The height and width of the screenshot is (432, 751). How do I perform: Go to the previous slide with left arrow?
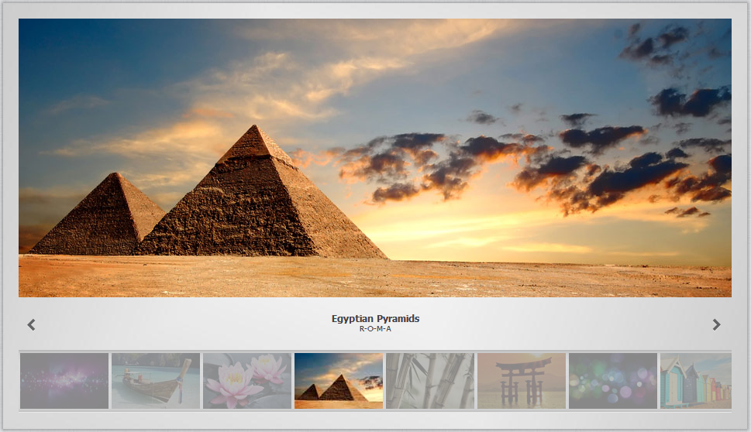point(31,325)
